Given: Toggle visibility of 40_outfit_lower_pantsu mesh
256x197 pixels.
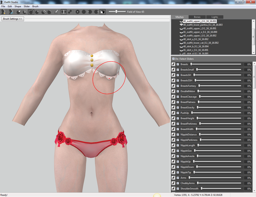Looking at the screenshot, I should [x=181, y=25].
